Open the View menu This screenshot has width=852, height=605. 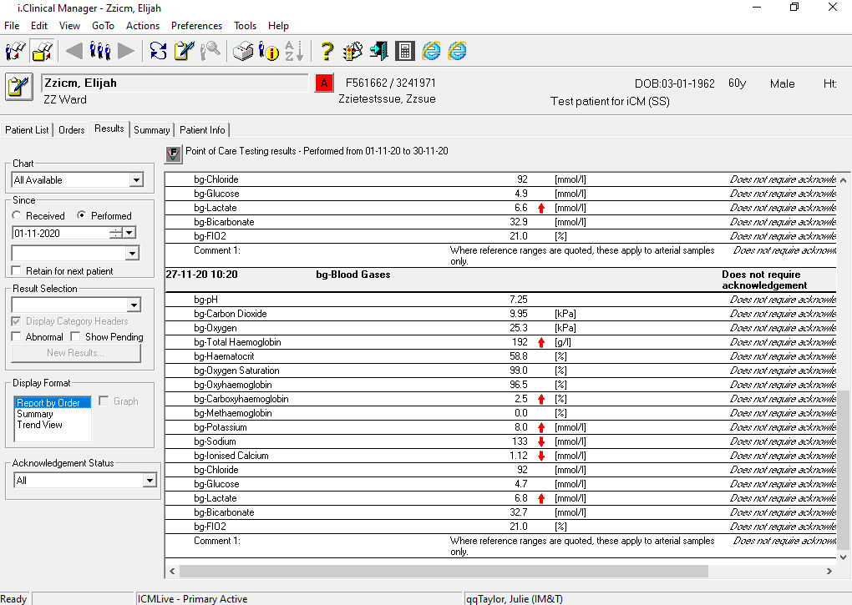click(69, 26)
